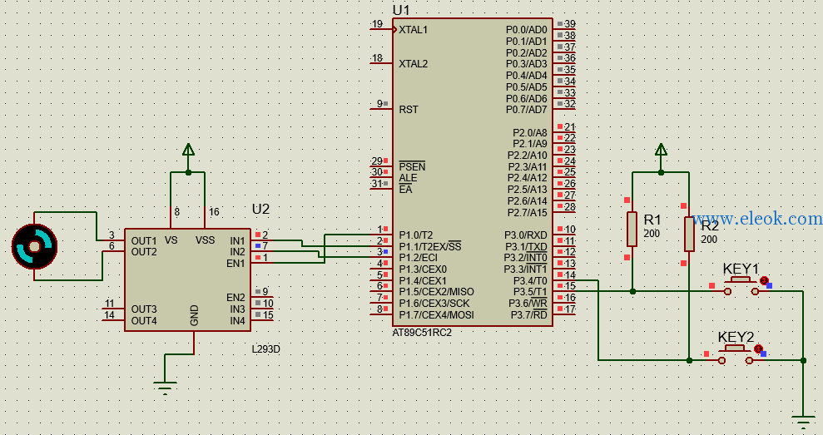Click the PSEN pin label
Image resolution: width=823 pixels, height=435 pixels.
412,167
